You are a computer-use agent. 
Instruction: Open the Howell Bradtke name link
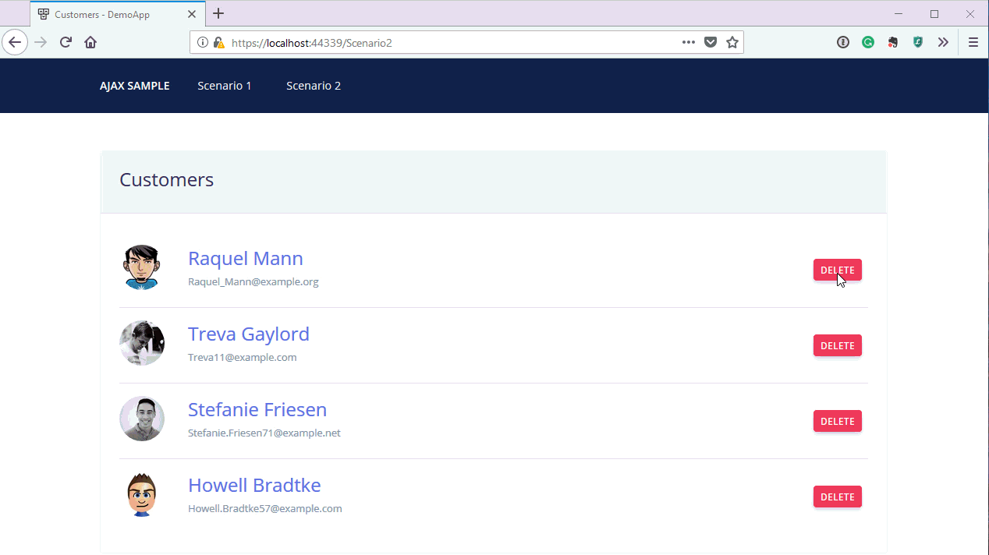254,485
